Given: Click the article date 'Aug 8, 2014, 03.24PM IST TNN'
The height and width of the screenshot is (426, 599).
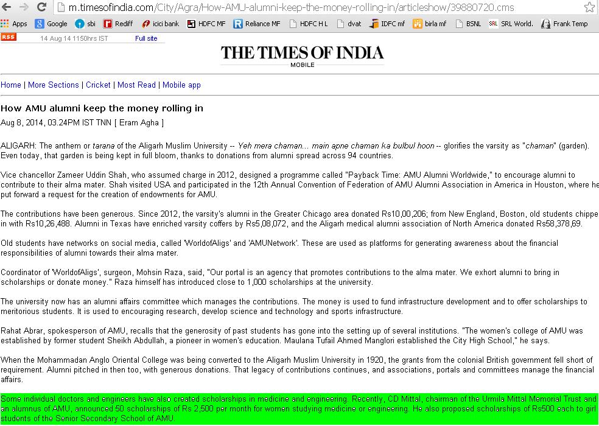Looking at the screenshot, I should (56, 123).
